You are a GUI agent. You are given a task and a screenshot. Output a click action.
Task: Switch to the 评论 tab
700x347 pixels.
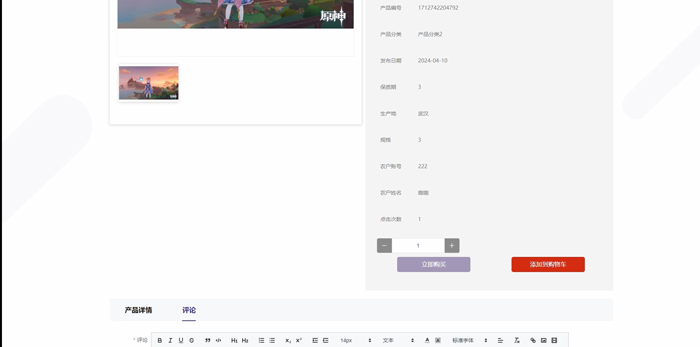[x=189, y=310]
